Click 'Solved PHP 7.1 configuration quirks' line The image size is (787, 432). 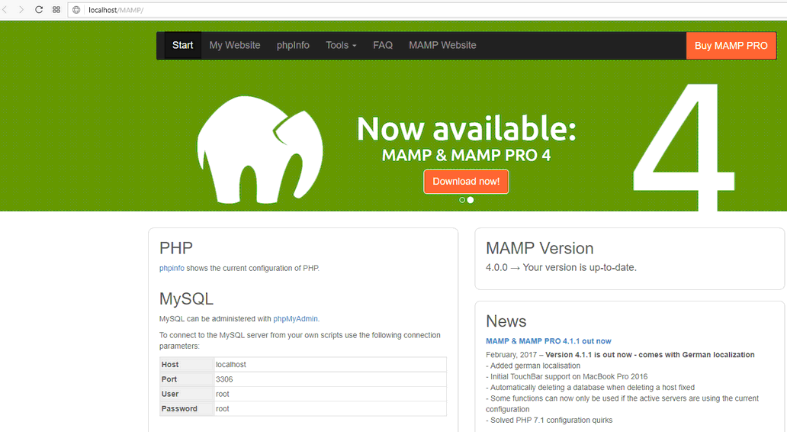pyautogui.click(x=549, y=421)
